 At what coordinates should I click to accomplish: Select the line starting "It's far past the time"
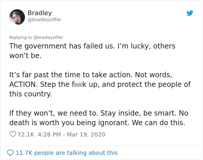coord(90,75)
